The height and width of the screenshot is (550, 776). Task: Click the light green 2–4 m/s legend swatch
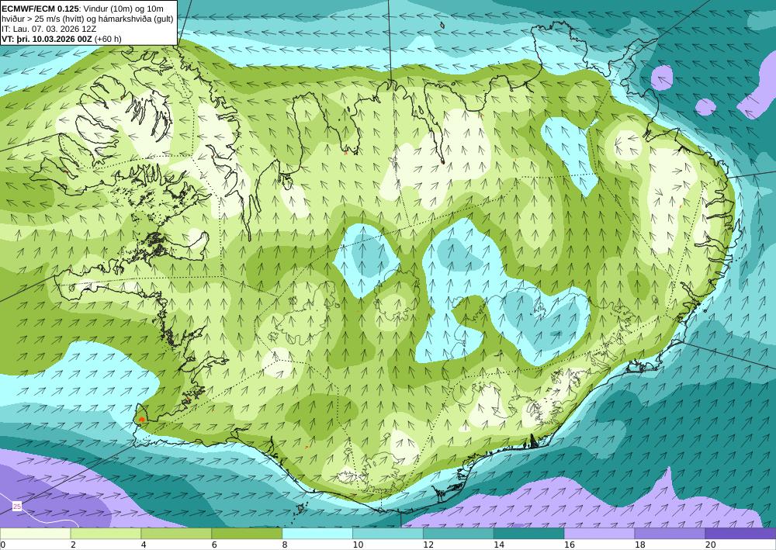point(106,534)
